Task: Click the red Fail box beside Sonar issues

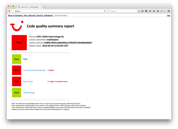Action: [16, 81]
